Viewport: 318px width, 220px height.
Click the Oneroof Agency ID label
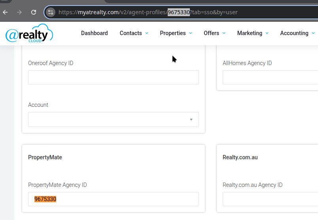click(51, 63)
